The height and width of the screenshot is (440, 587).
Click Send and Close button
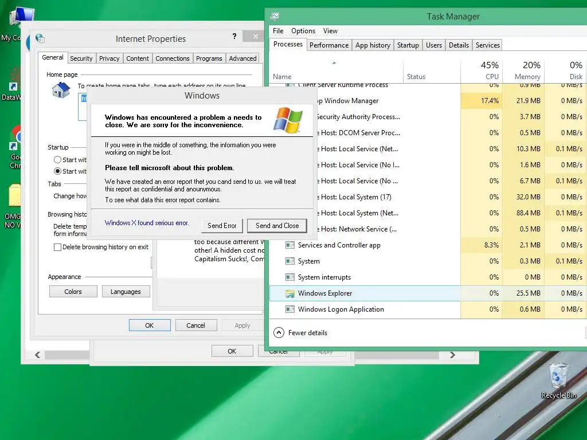point(277,226)
